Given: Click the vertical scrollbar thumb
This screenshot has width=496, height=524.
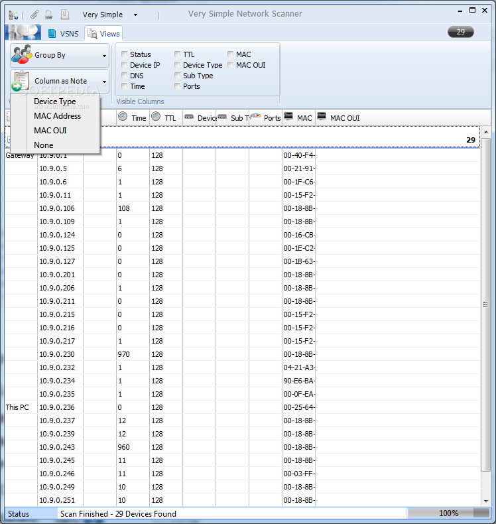Looking at the screenshot, I should click(x=486, y=304).
